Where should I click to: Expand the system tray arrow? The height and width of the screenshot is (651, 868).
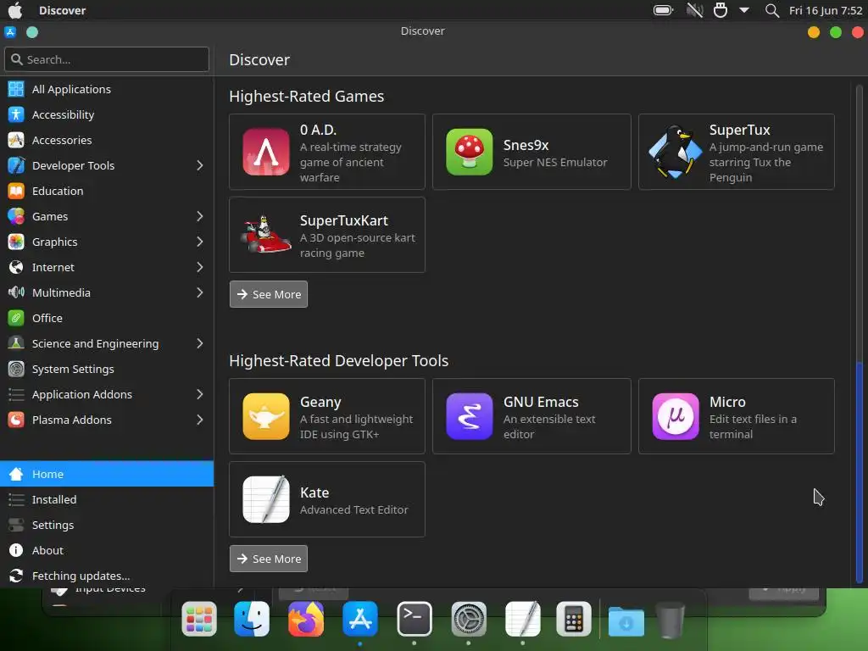click(x=744, y=10)
